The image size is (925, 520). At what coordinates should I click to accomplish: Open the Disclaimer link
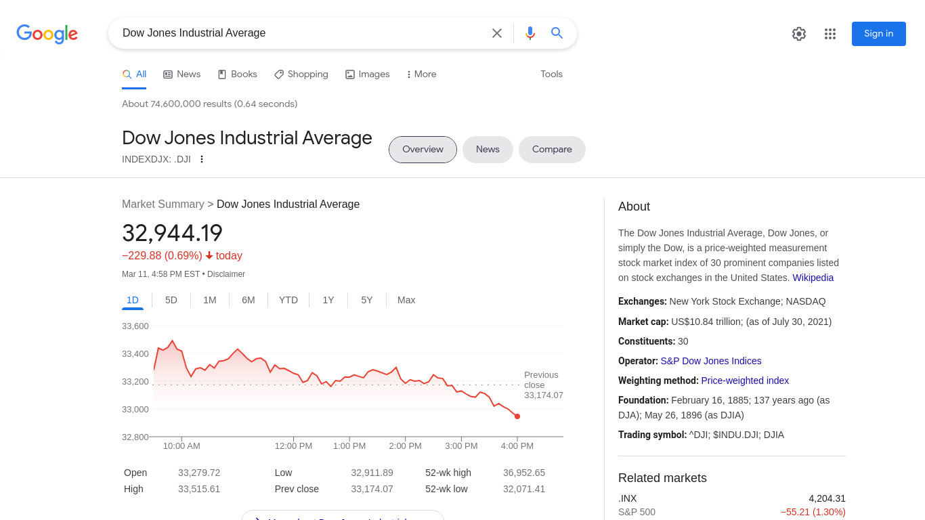click(x=226, y=274)
